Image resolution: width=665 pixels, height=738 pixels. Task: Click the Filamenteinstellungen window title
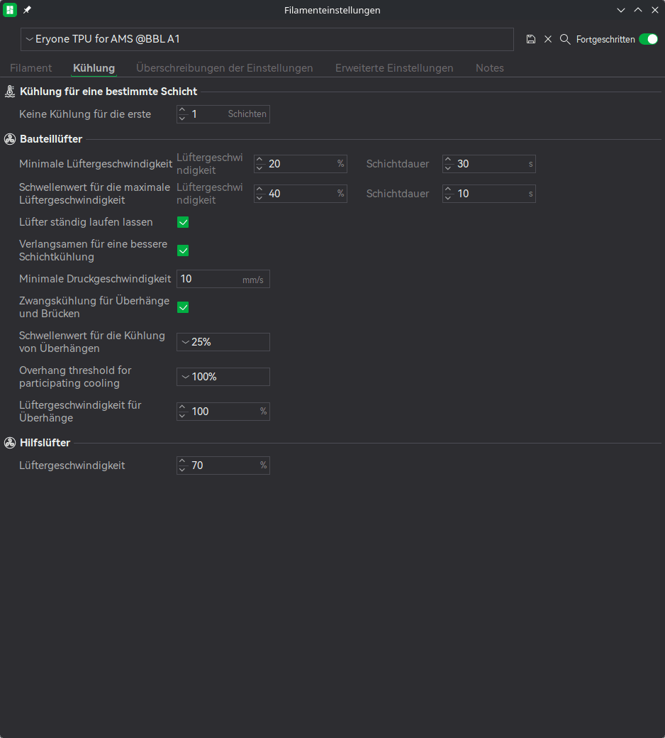[x=332, y=10]
